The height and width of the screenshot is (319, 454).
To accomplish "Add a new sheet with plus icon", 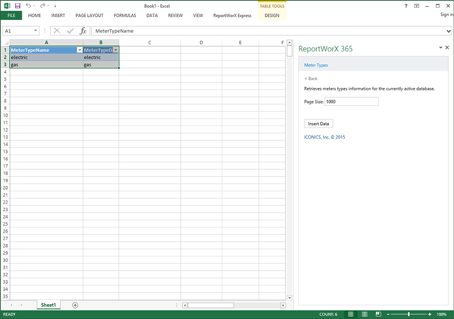I will click(75, 305).
